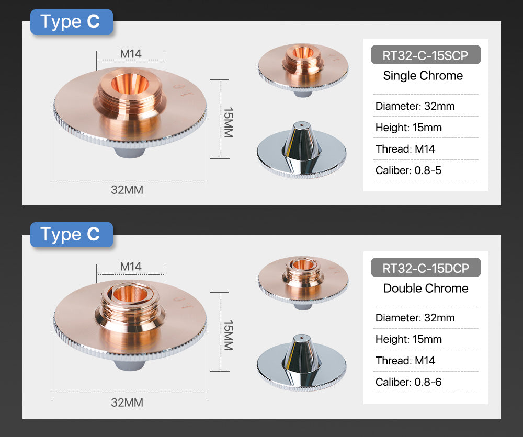
Task: Click the bottom Type C badge
Action: (x=71, y=234)
